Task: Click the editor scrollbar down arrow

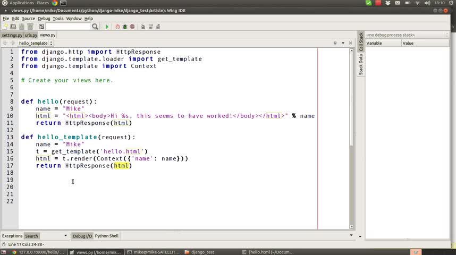Action: coord(351,227)
